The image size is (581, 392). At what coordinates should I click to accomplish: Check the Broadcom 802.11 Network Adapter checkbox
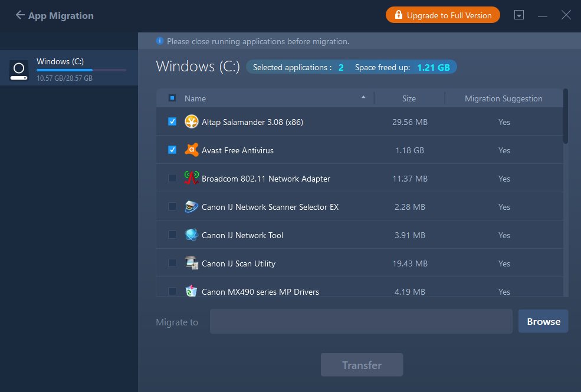(172, 179)
